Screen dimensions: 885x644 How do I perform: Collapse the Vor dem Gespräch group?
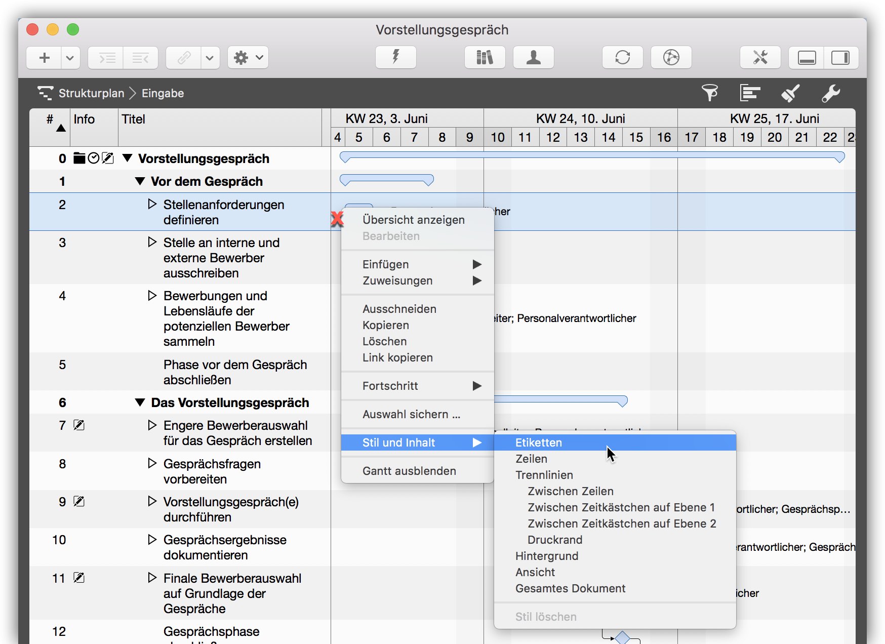[140, 181]
